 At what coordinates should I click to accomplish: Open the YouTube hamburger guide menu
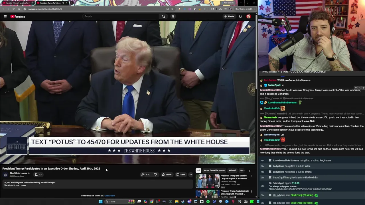pos(5,17)
